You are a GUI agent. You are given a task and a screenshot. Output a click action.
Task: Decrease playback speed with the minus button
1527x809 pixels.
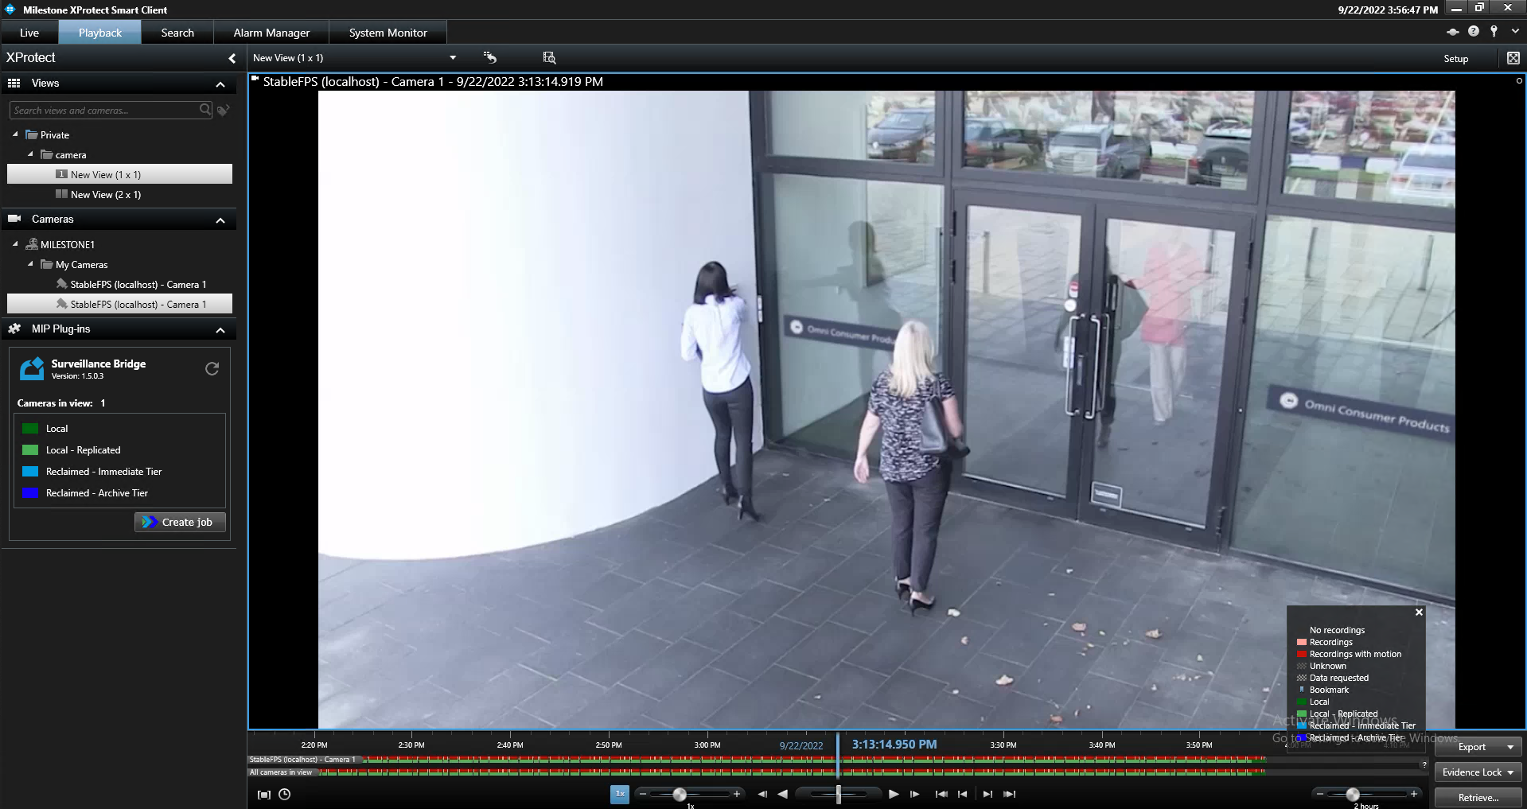[x=643, y=794]
